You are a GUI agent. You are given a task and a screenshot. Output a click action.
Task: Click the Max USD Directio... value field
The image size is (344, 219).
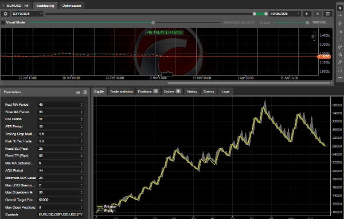[60, 185]
